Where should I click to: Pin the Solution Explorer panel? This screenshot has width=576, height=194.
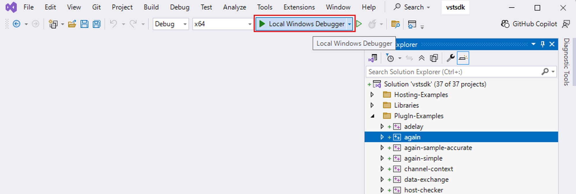[543, 44]
